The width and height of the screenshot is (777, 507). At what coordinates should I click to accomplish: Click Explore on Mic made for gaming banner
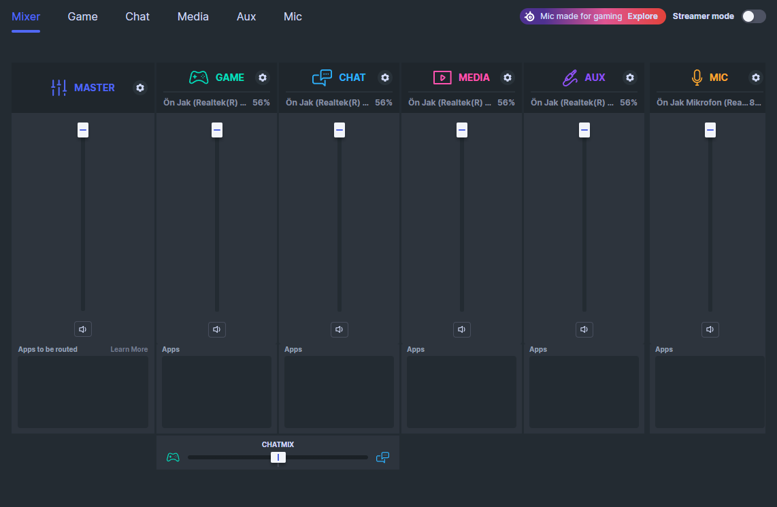642,16
